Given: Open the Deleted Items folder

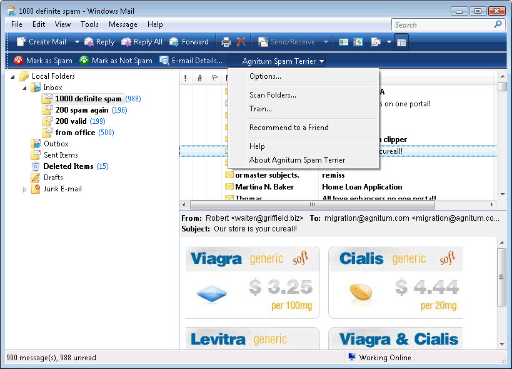Looking at the screenshot, I should 68,166.
